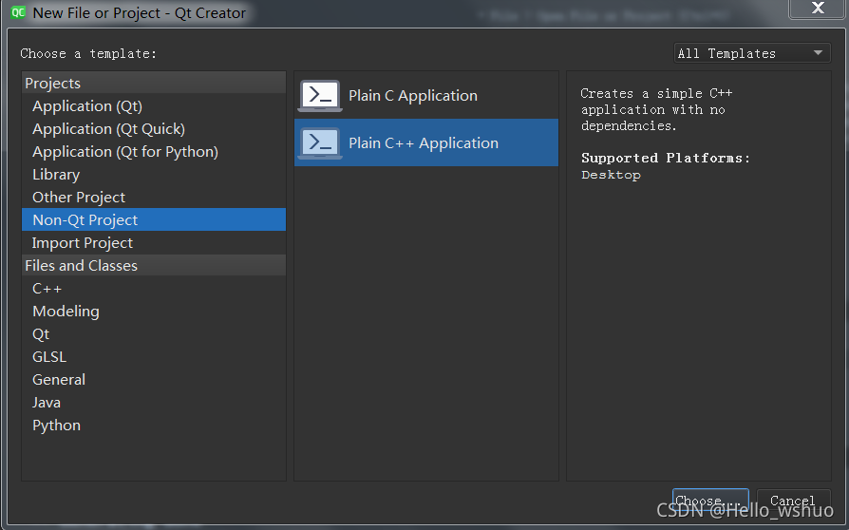Select GLSL file category
849x530 pixels.
tap(154, 357)
